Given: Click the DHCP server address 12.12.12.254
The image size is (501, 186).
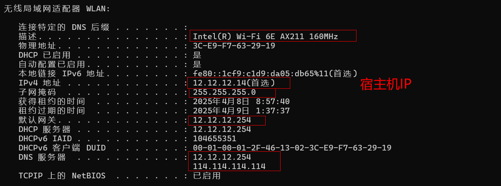Looking at the screenshot, I should (x=222, y=129).
